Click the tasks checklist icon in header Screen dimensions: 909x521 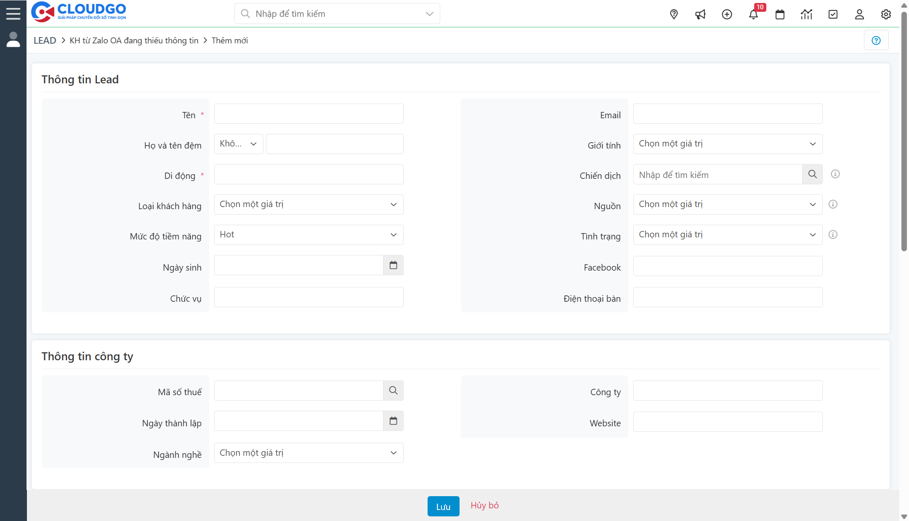click(x=833, y=14)
